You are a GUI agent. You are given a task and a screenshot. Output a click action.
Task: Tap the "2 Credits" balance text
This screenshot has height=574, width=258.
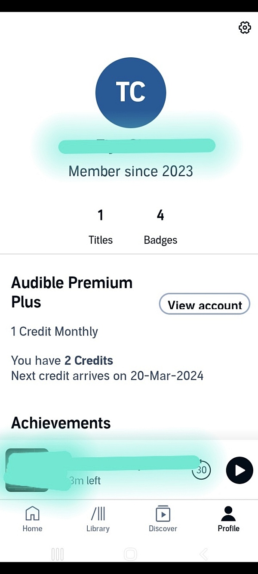89,360
